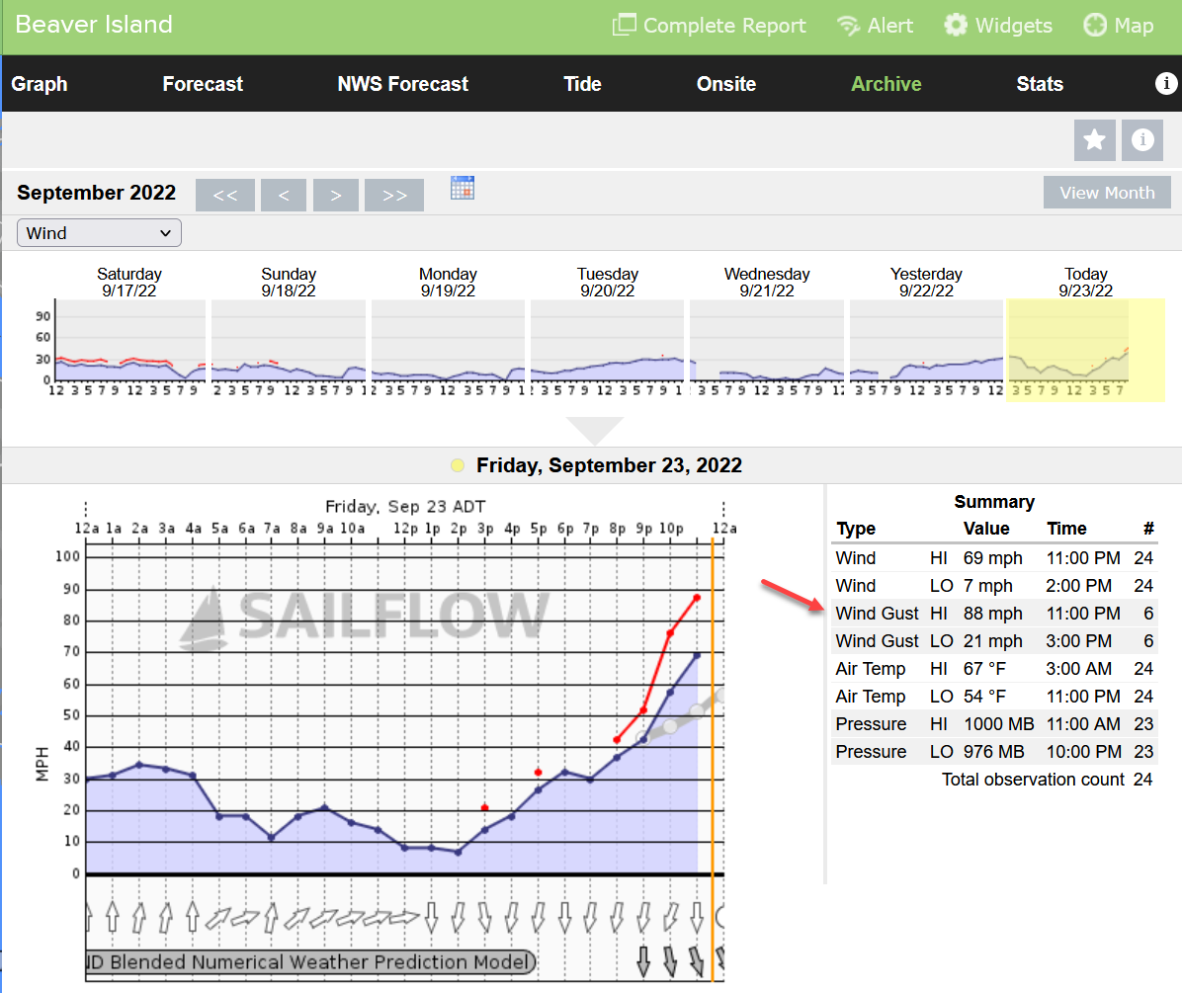Open the NWS Forecast tab
1182x993 pixels.
click(x=402, y=84)
